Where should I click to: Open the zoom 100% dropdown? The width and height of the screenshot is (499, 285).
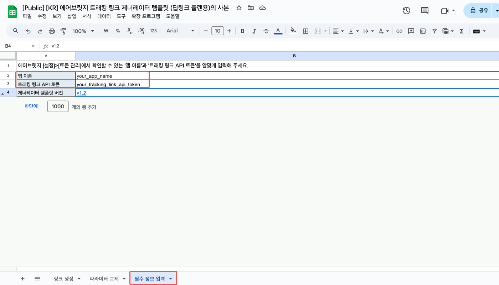coord(83,31)
